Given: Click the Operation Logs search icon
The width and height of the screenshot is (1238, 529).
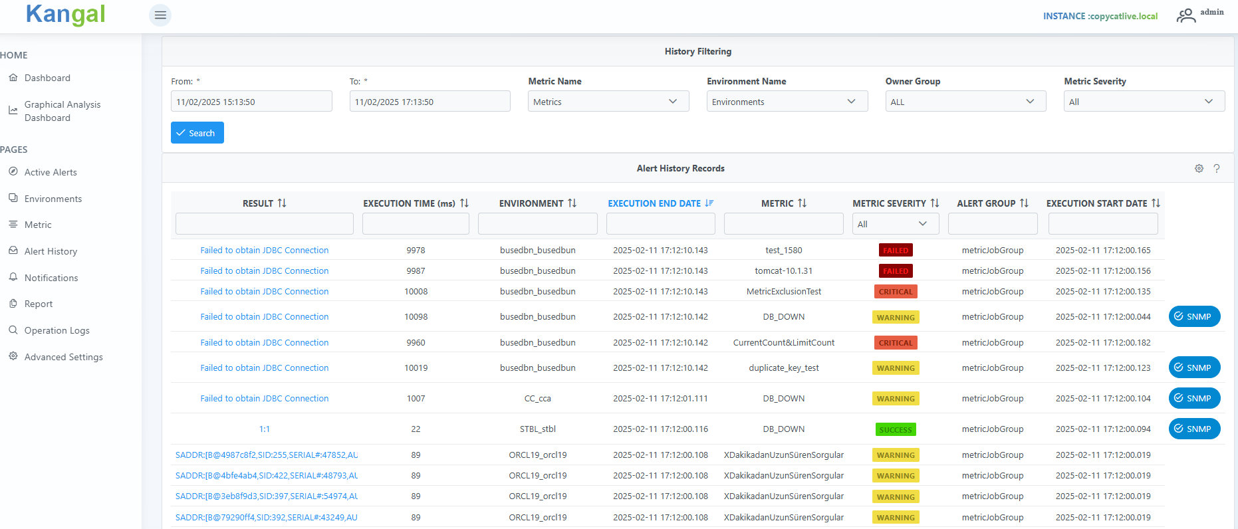Looking at the screenshot, I should tap(13, 330).
